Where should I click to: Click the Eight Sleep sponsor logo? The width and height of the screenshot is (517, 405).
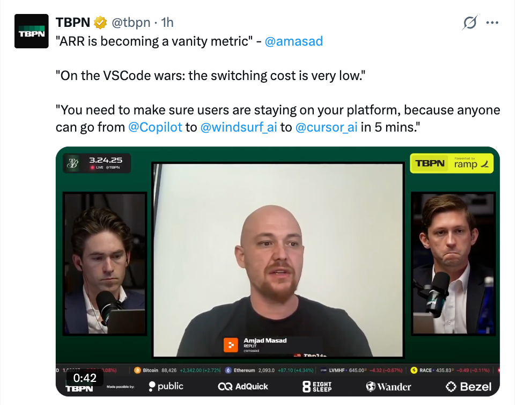[317, 387]
